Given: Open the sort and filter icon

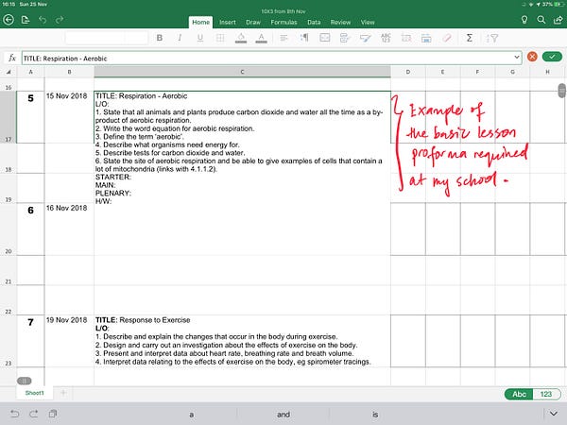Looking at the screenshot, I should tap(492, 38).
